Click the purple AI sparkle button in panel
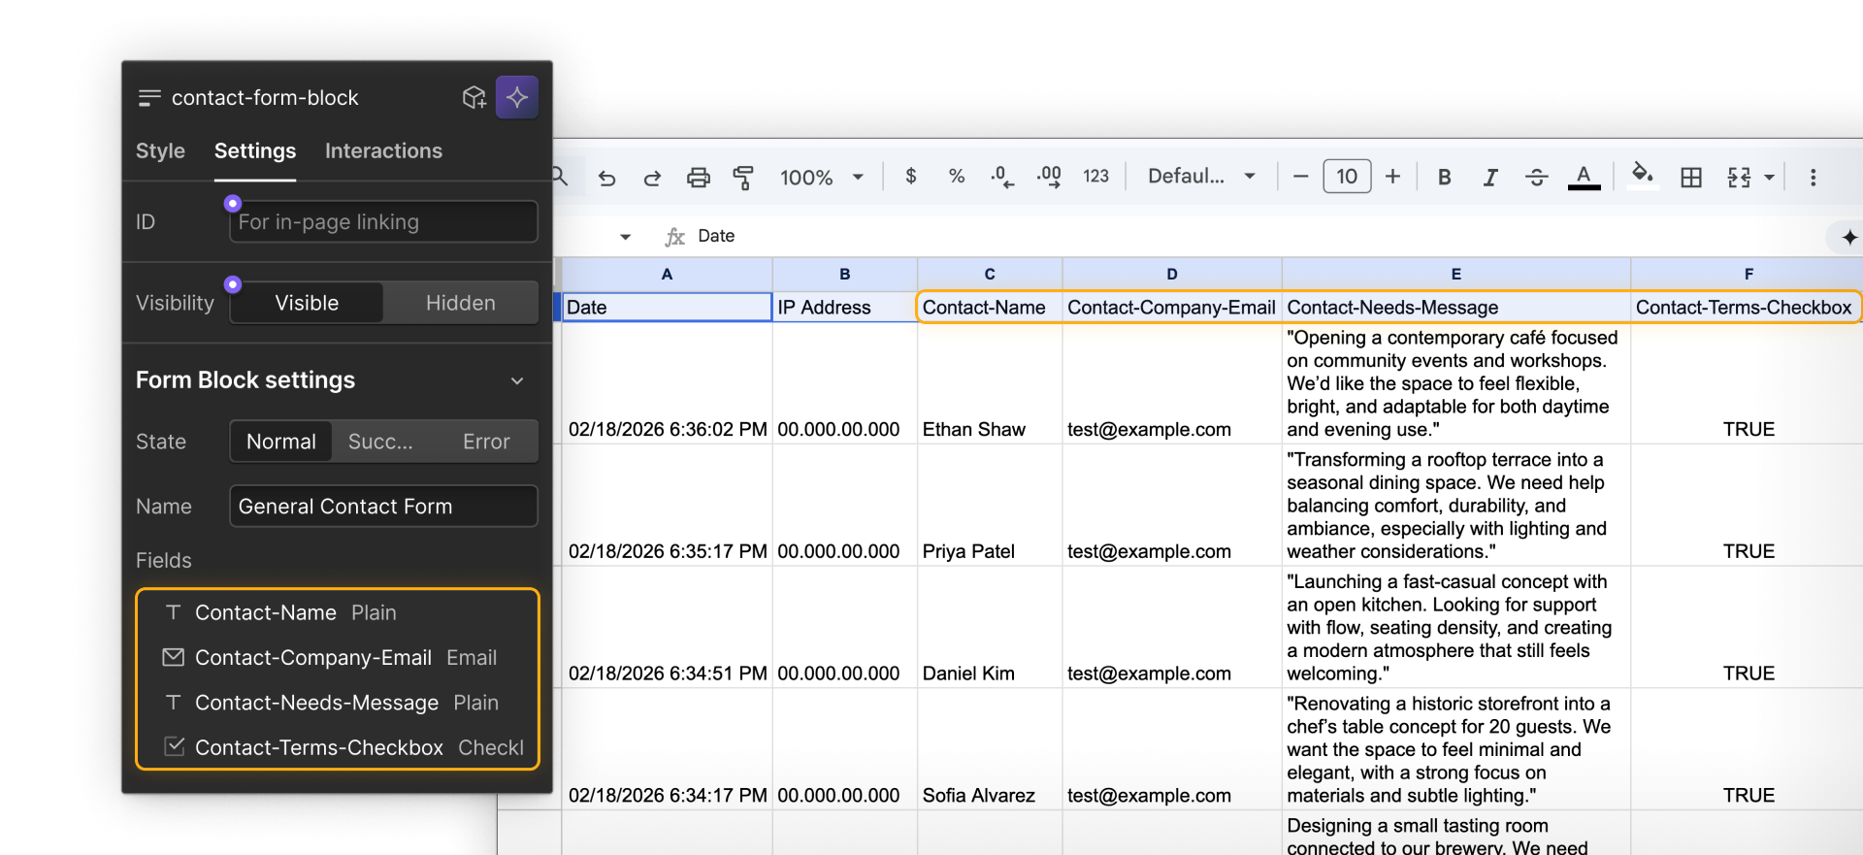This screenshot has width=1863, height=855. (517, 97)
